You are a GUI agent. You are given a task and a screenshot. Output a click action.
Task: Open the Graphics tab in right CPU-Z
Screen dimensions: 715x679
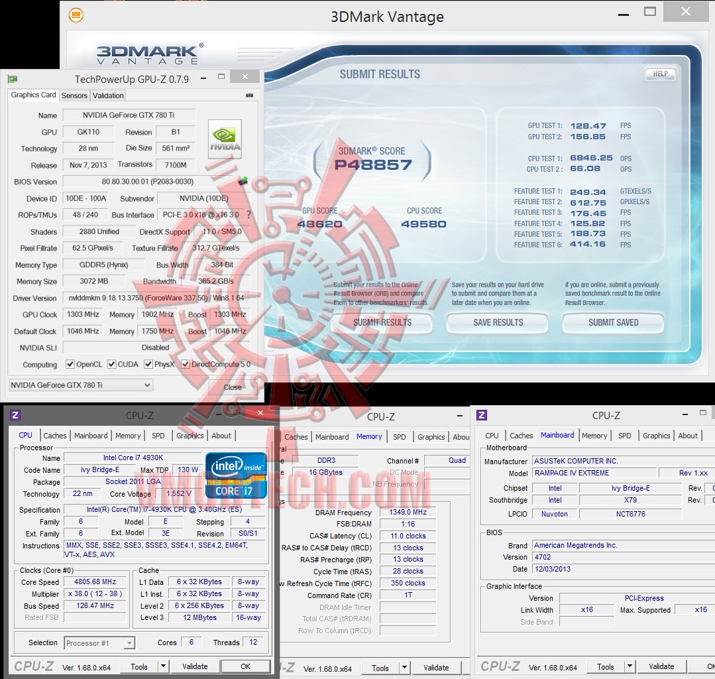pyautogui.click(x=656, y=436)
